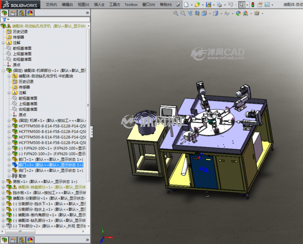Click the Print icon
The image size is (303, 244).
pyautogui.click(x=219, y=4)
